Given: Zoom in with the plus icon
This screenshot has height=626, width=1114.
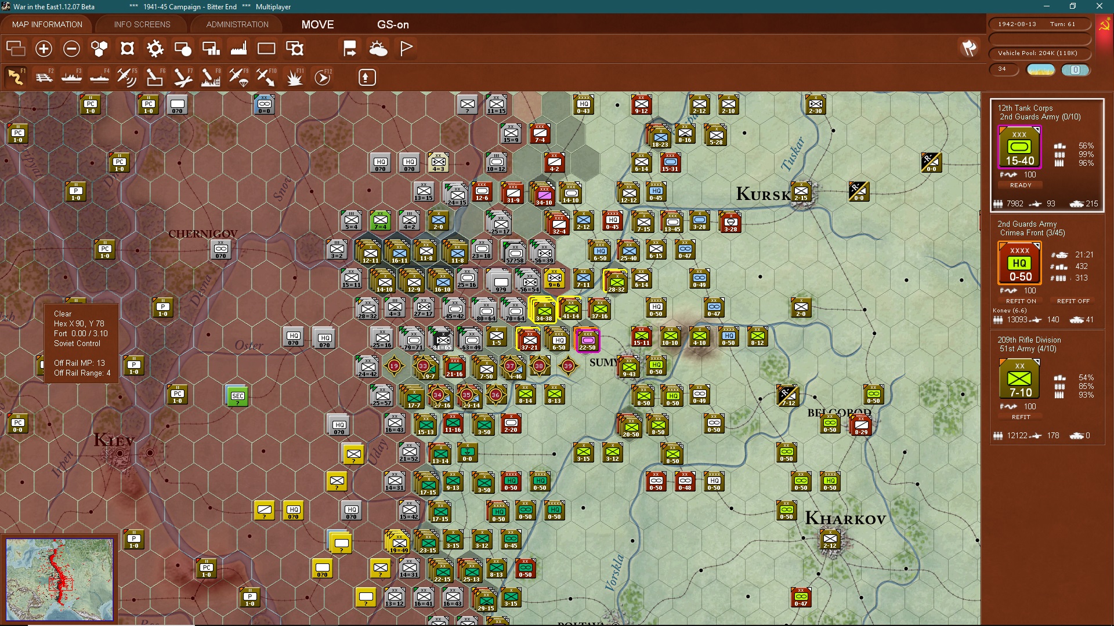Looking at the screenshot, I should pyautogui.click(x=44, y=49).
